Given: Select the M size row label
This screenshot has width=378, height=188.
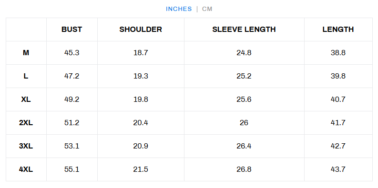Looking at the screenshot, I should coord(26,53).
